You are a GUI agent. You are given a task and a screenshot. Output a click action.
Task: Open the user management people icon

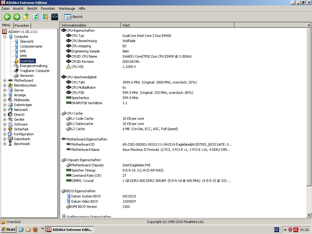[x=45, y=17]
